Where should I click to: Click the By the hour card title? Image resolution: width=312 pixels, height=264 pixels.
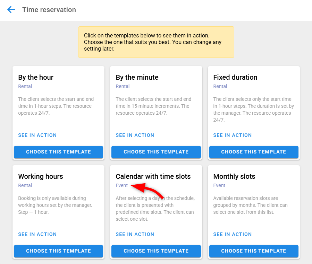tap(36, 77)
